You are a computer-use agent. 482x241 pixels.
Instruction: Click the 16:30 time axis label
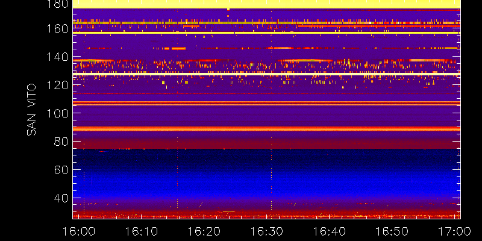267,231
